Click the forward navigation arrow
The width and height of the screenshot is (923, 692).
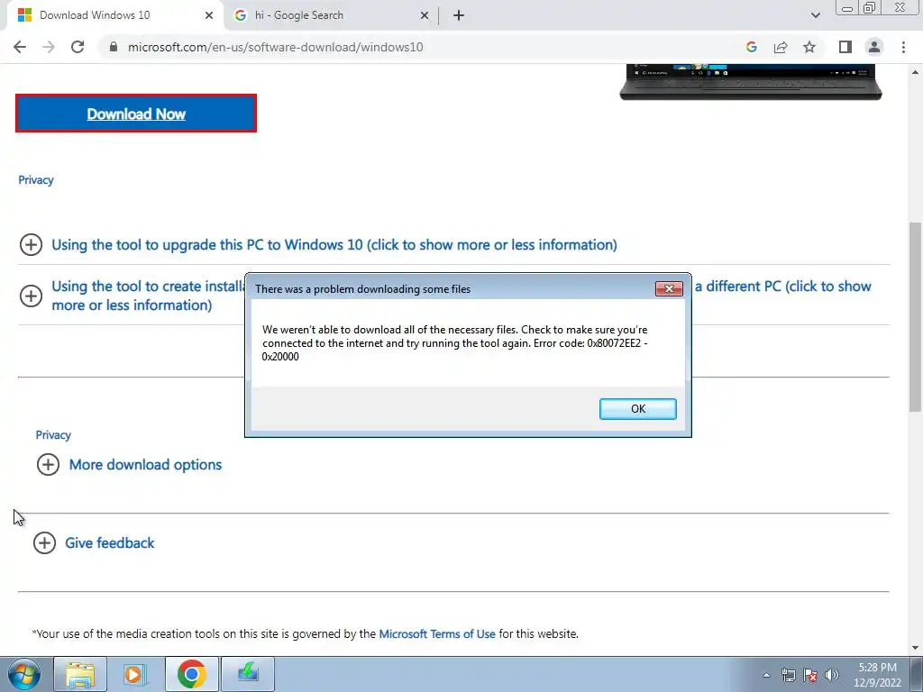pyautogui.click(x=49, y=47)
